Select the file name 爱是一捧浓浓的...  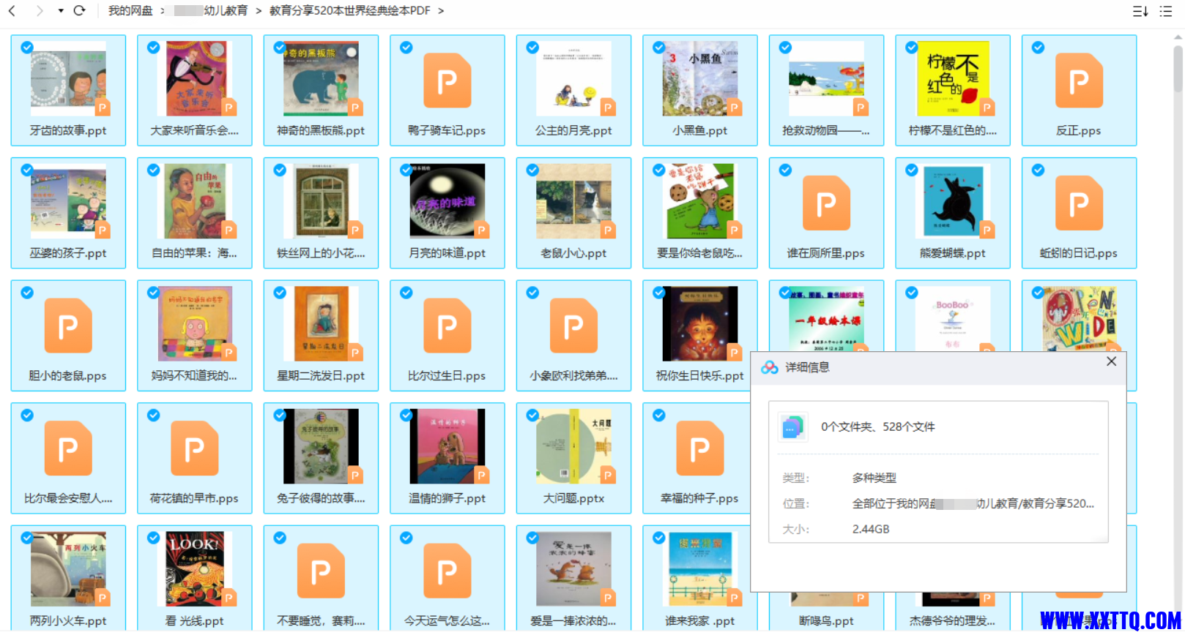click(573, 621)
